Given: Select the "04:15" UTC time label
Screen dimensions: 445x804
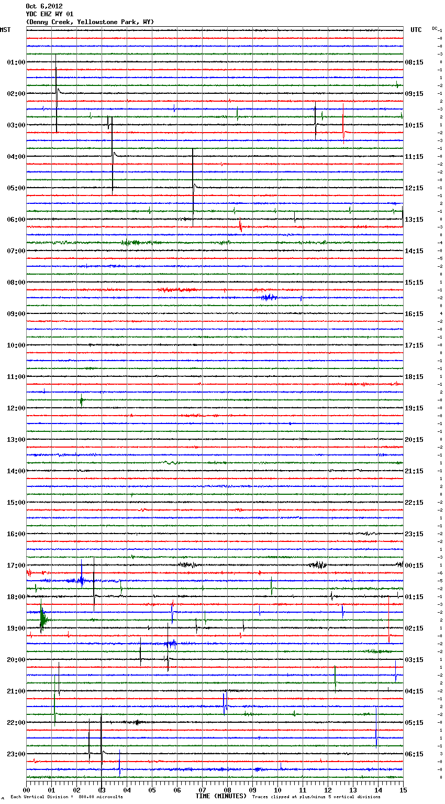Looking at the screenshot, I should tap(414, 691).
